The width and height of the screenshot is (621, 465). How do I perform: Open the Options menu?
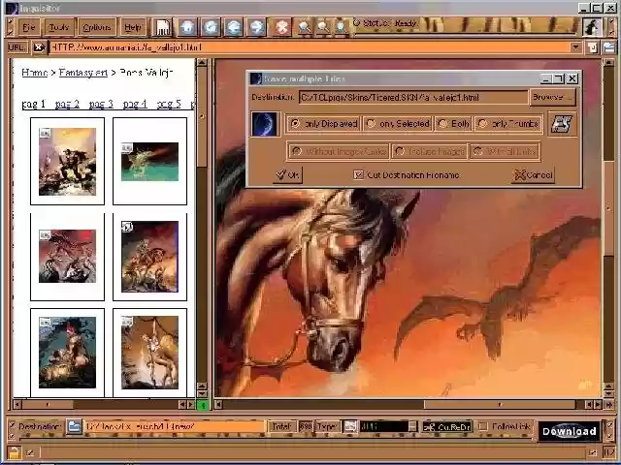coord(97,27)
